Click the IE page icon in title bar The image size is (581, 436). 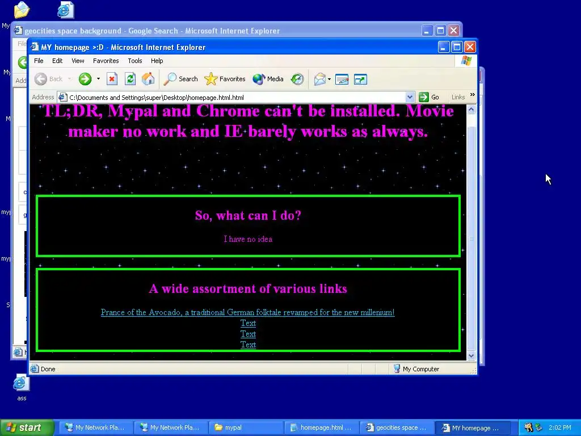tap(35, 47)
